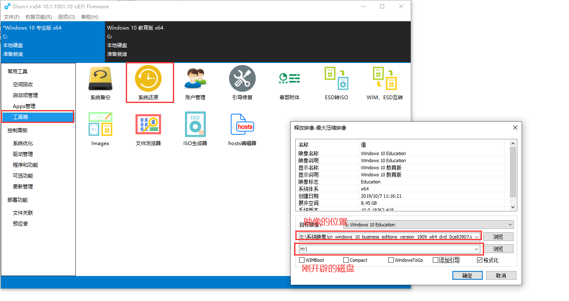The width and height of the screenshot is (569, 301).
Task: Open the 系统备份 system backup tool
Action: [100, 83]
